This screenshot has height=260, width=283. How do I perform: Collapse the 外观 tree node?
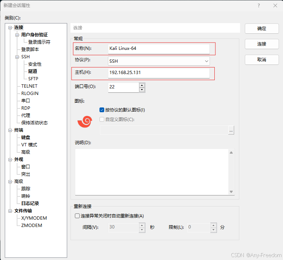click(x=10, y=160)
